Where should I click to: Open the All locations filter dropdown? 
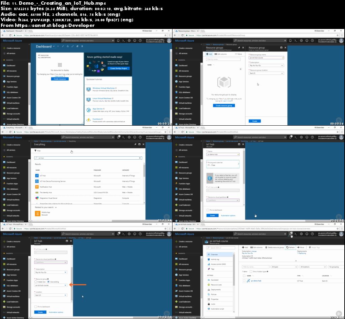313,267
